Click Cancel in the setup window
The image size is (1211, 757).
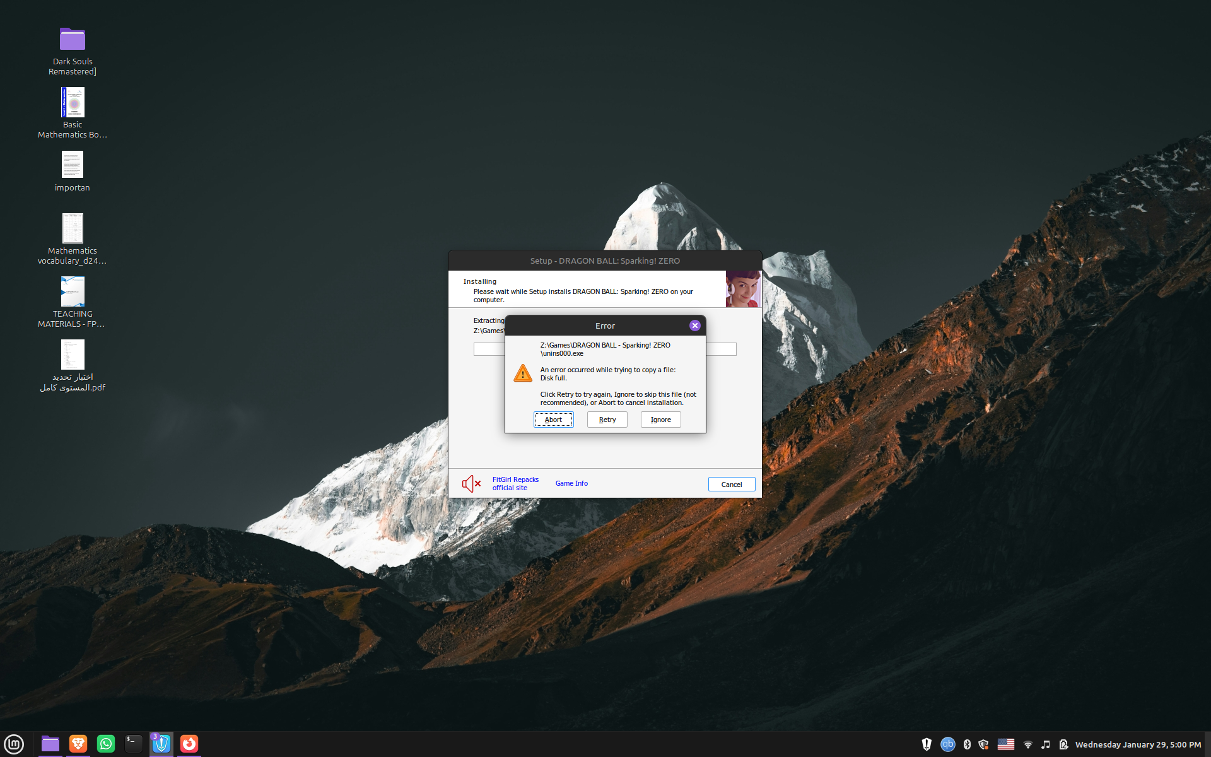click(x=731, y=484)
